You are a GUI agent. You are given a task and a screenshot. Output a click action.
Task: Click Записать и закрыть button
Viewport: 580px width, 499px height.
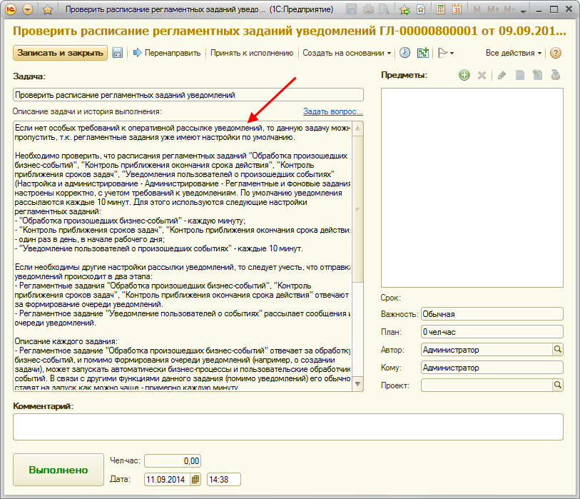tap(61, 53)
